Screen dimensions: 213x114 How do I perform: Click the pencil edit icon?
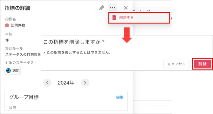click(x=102, y=8)
